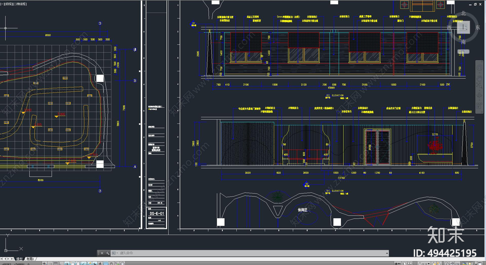The image size is (486, 265).
Task: Open the [二维线框] visual style menu
Action: click(x=20, y=4)
